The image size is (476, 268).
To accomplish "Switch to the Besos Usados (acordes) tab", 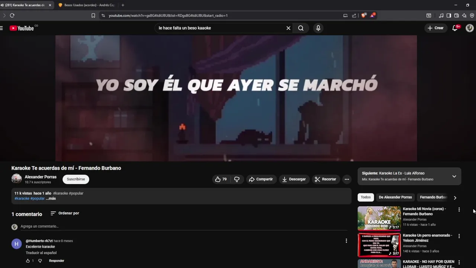I will coord(87,5).
